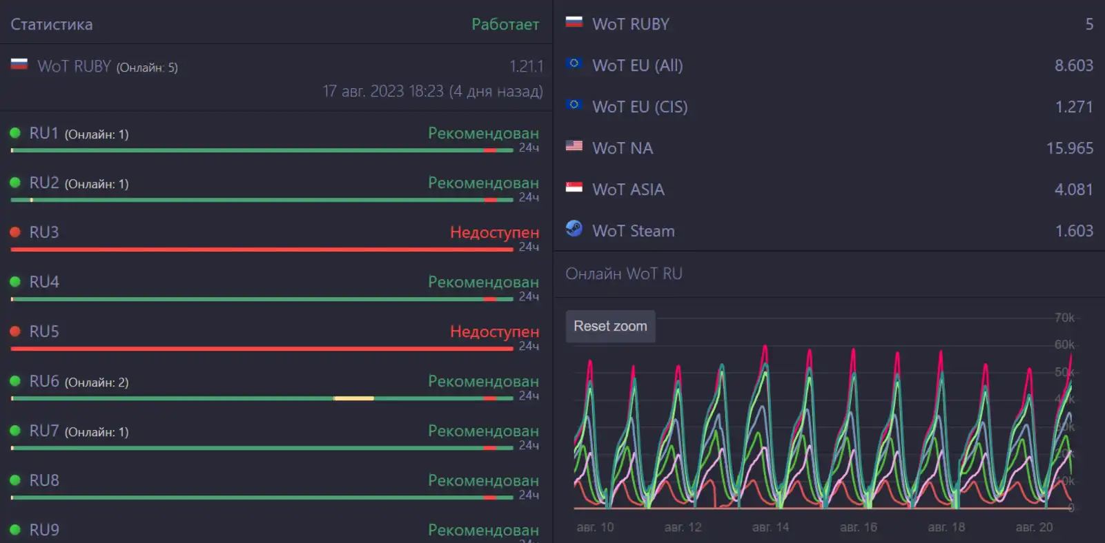
Task: Click the red status dot of RU5
Action: pyautogui.click(x=15, y=331)
